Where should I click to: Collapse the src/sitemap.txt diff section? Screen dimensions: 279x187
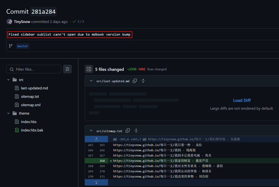click(x=91, y=131)
